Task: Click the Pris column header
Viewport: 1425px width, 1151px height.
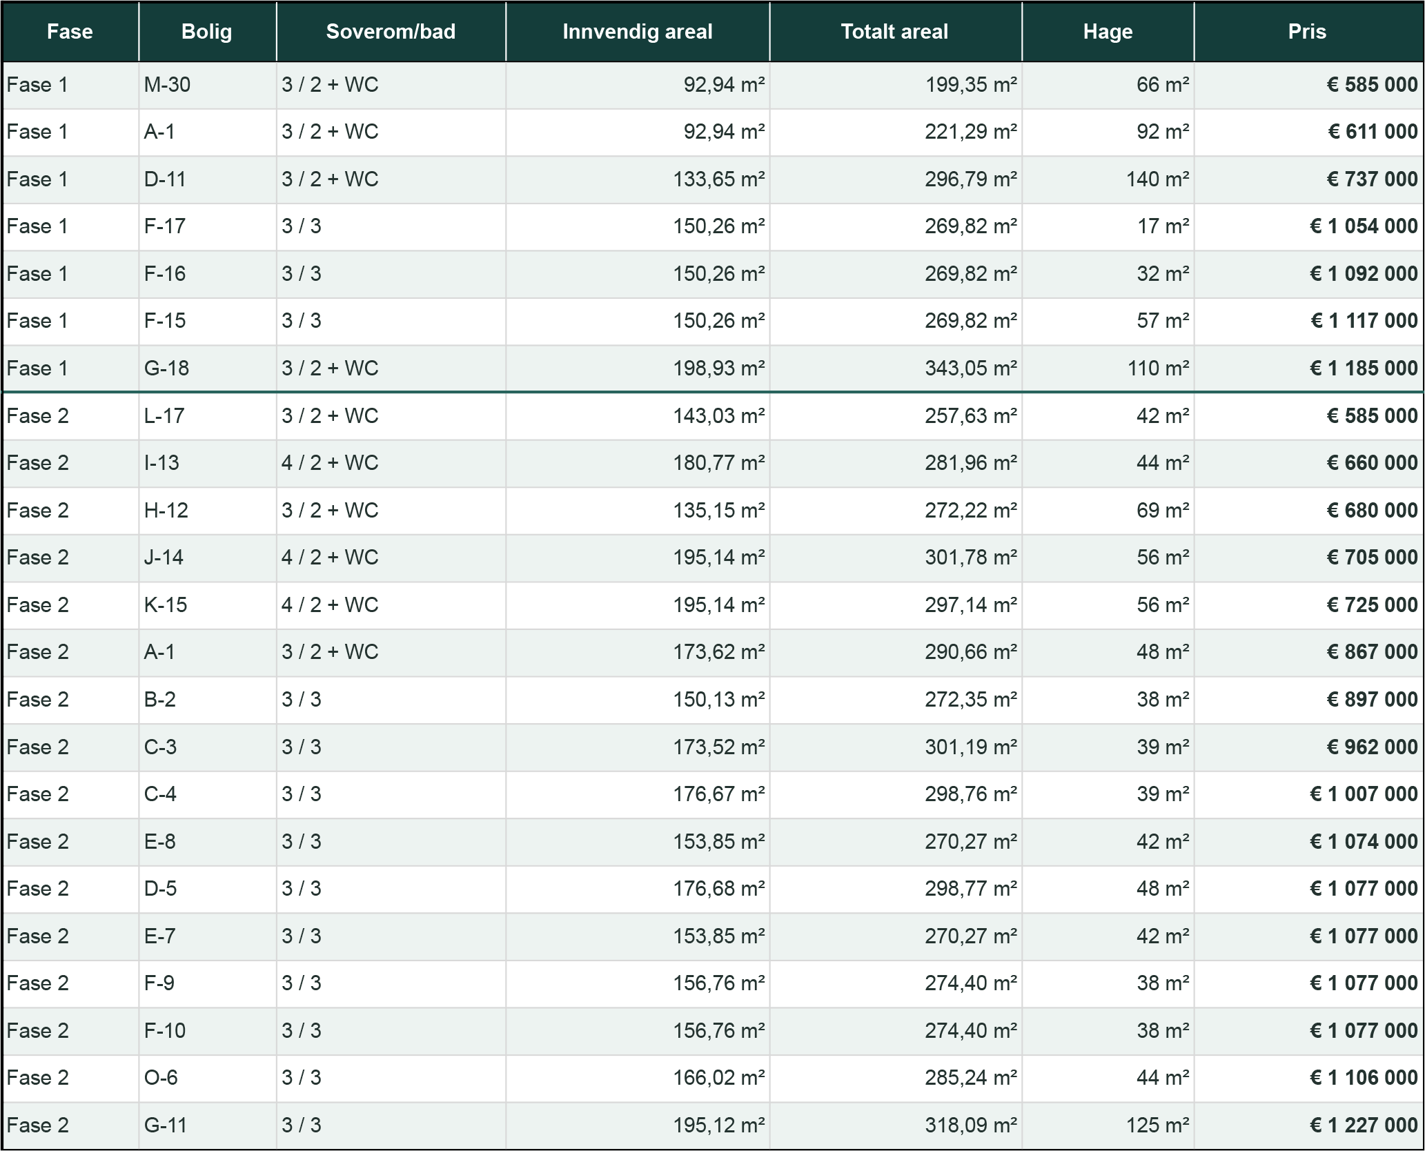Action: (1308, 32)
